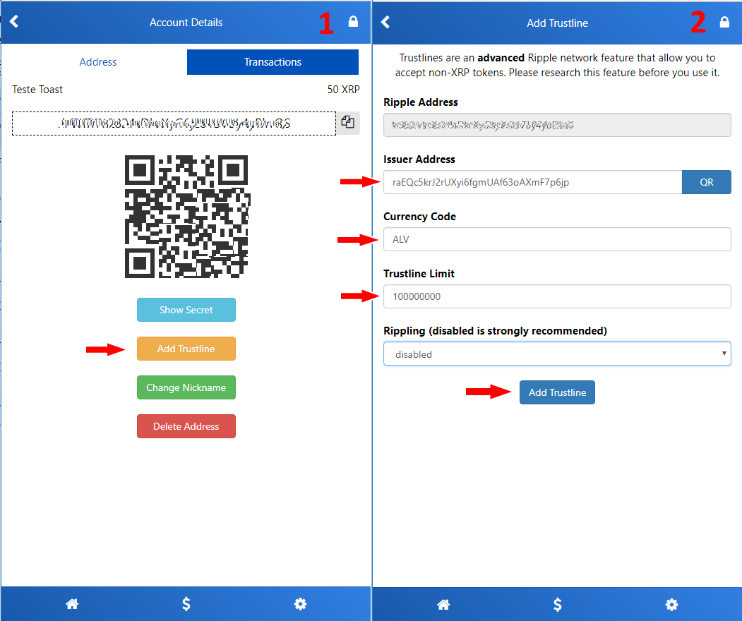Screen dimensions: 742x621
Task: Tap dollar icon in Add Trustline bottom bar
Action: pos(558,604)
